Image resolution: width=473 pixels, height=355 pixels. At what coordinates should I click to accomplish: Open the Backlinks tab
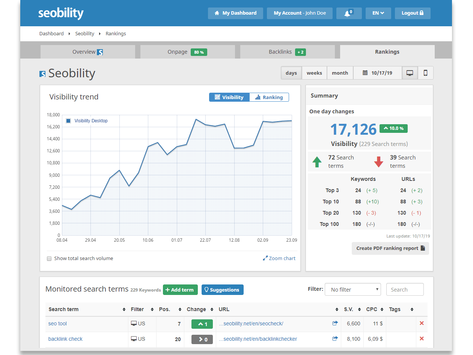pos(287,52)
